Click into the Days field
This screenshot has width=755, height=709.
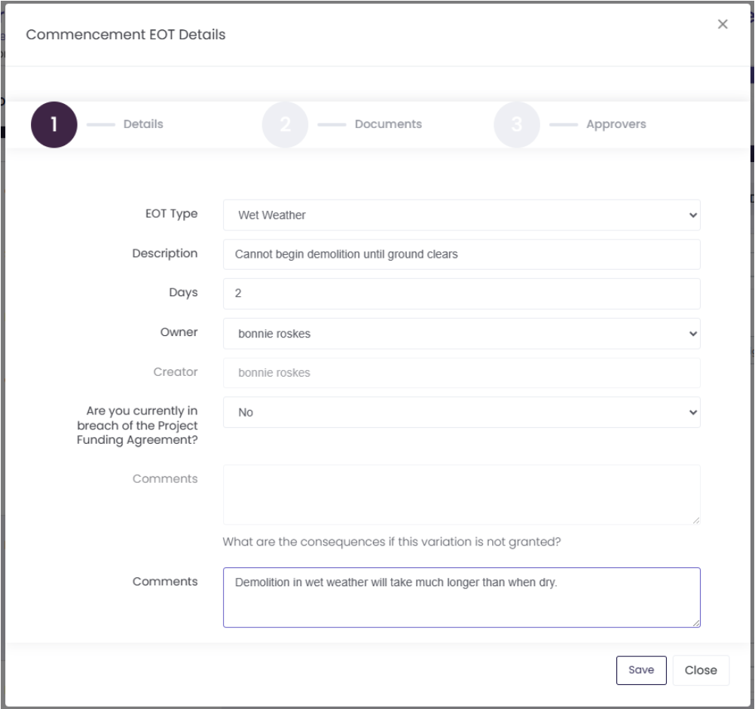point(461,294)
